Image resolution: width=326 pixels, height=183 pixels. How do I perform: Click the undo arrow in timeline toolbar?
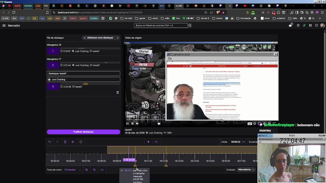(50, 142)
